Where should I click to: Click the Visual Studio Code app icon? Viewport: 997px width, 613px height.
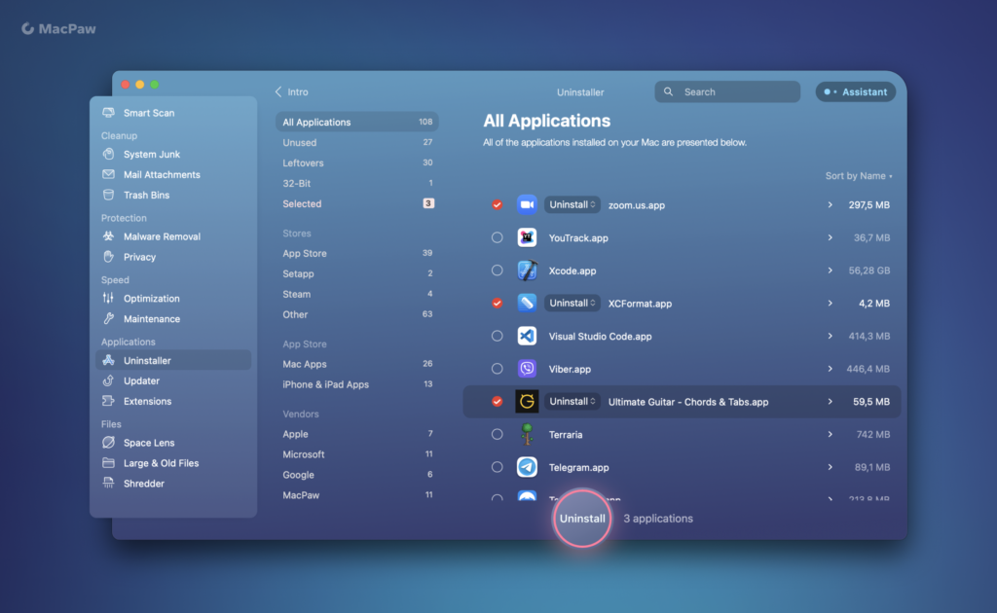(x=527, y=336)
